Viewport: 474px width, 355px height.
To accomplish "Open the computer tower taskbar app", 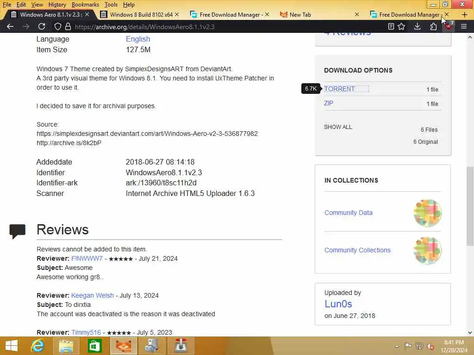I will point(152,346).
